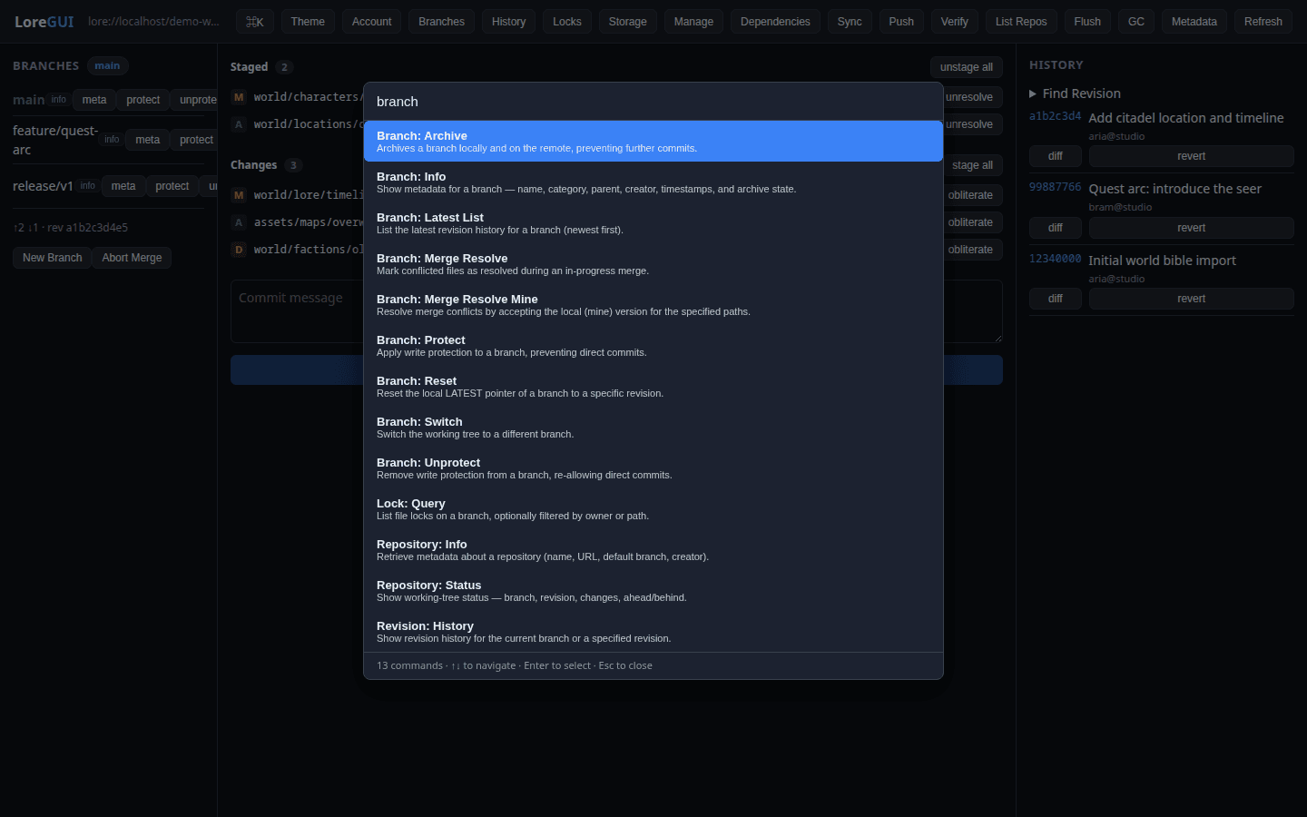
Task: Open meta for release/v1 branch
Action: pos(123,186)
